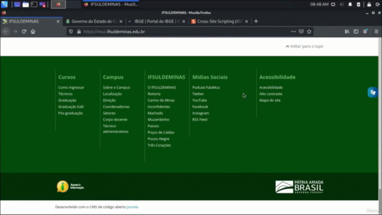382x215 pixels.
Task: Click Acesso à Informação logo
Action: click(70, 186)
